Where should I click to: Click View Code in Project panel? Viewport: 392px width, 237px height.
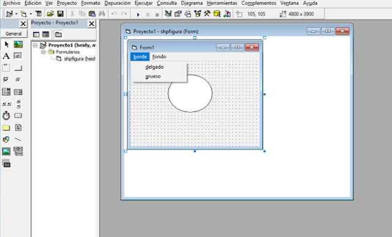click(36, 34)
